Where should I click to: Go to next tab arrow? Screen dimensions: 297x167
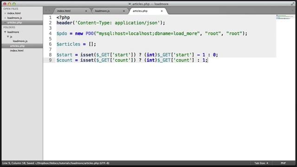49,11
